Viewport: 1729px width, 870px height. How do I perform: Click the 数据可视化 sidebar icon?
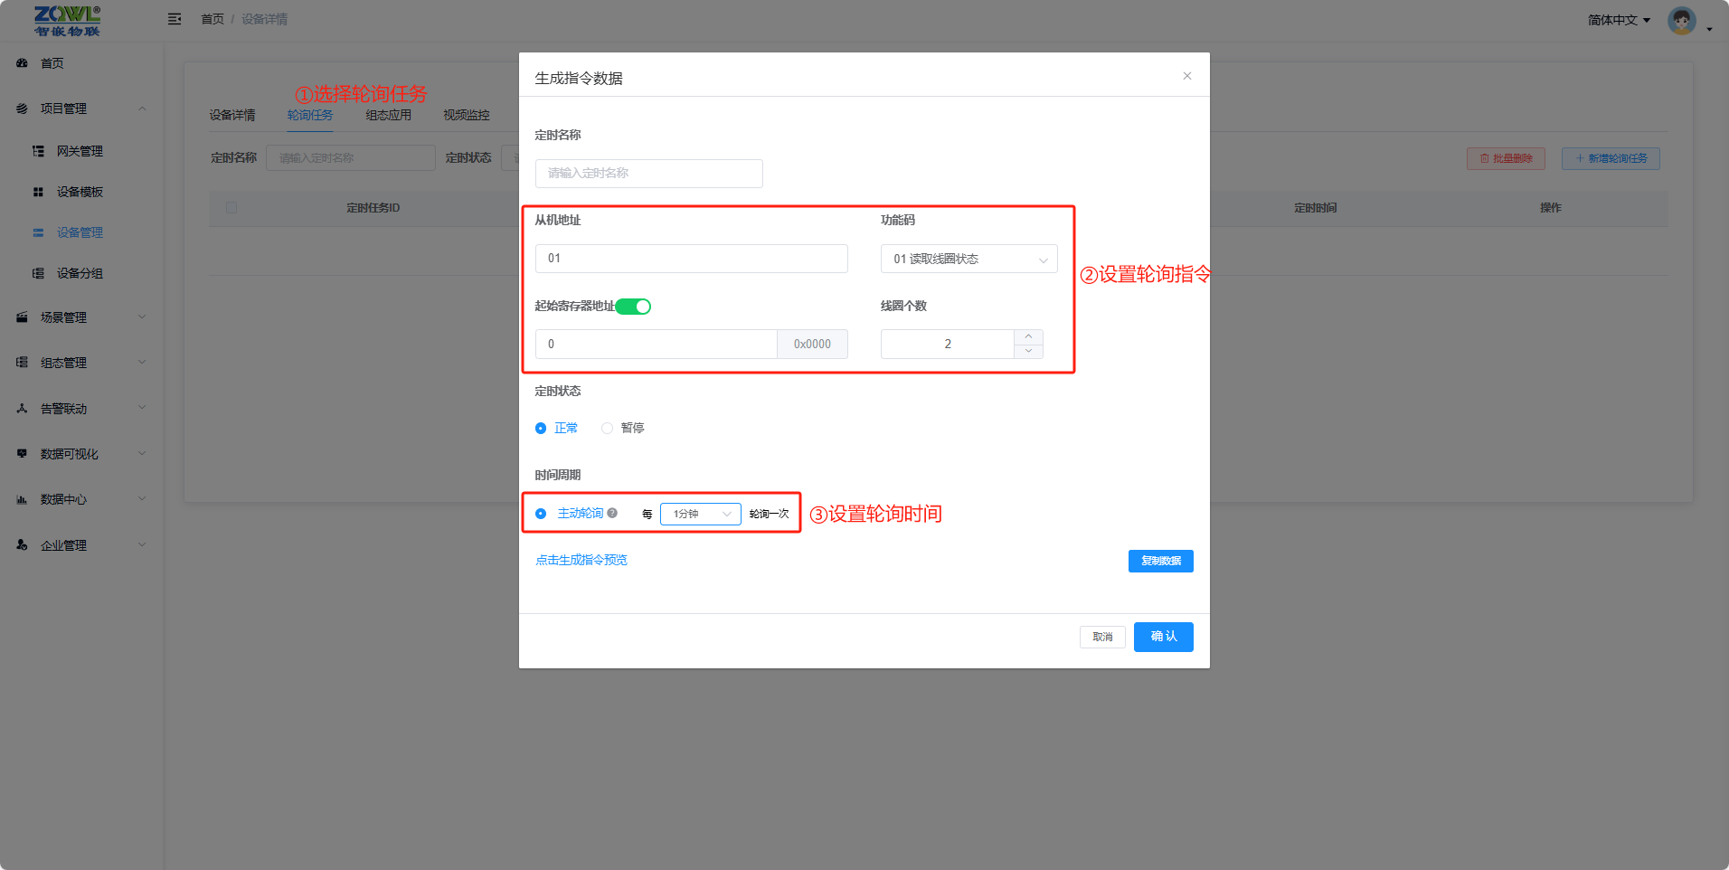pos(23,454)
